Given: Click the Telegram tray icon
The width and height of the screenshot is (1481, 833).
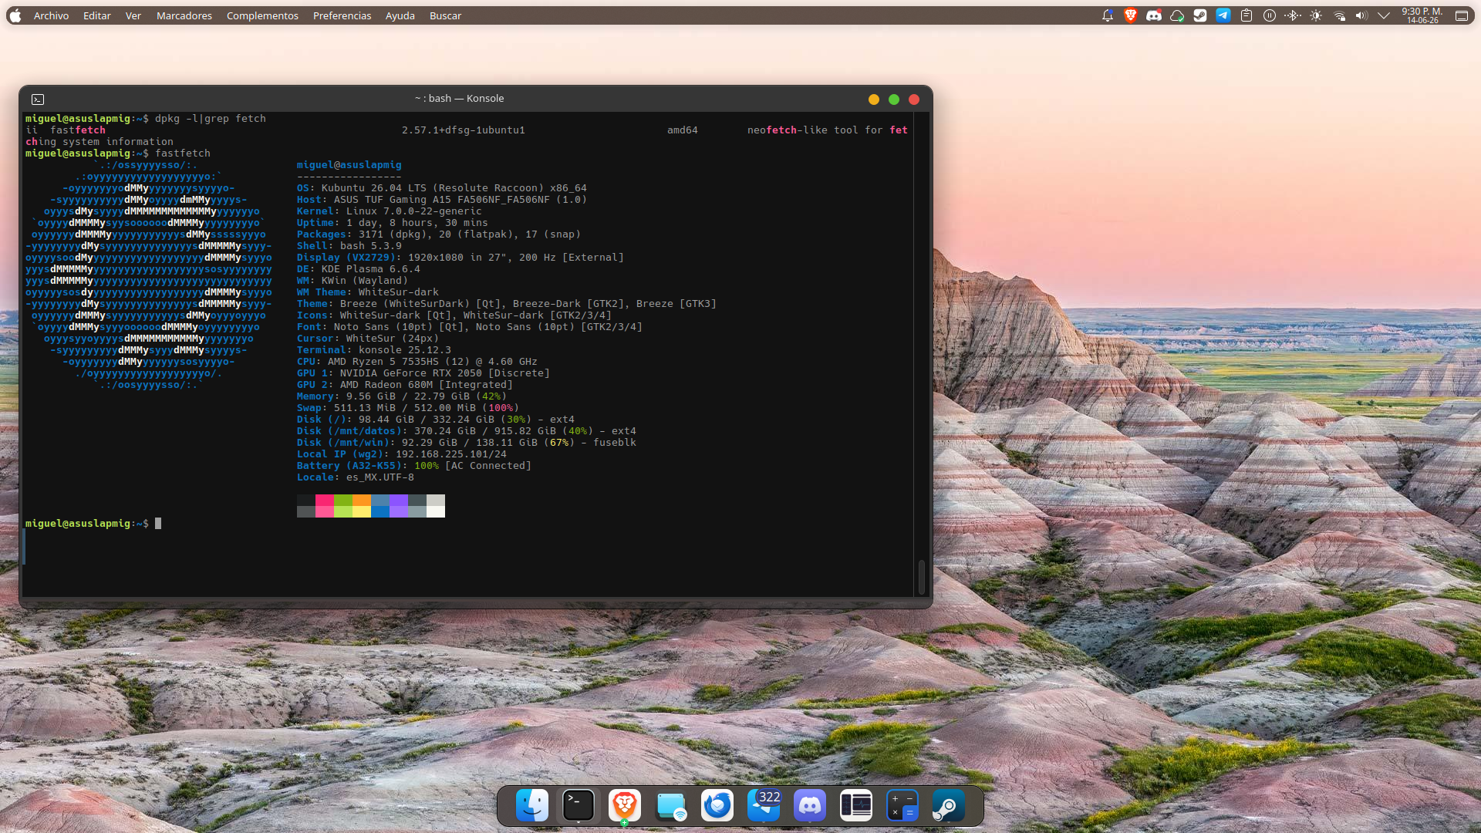Looking at the screenshot, I should [1223, 15].
